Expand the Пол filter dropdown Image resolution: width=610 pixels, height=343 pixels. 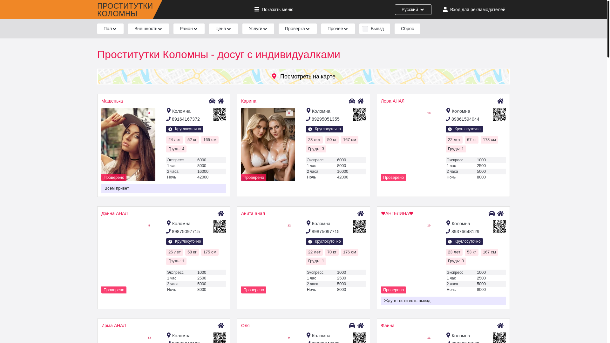pos(110,29)
